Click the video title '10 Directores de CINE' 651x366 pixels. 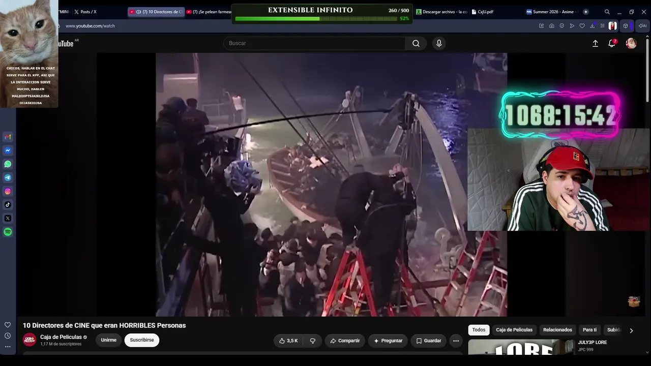point(104,325)
